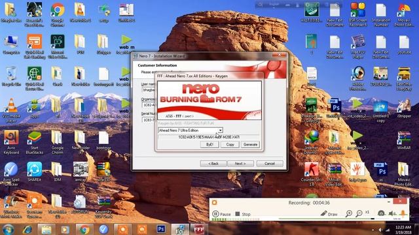419x235 pixels.
Task: Click the taskbar clock showing 12:23 AM
Action: [403, 230]
